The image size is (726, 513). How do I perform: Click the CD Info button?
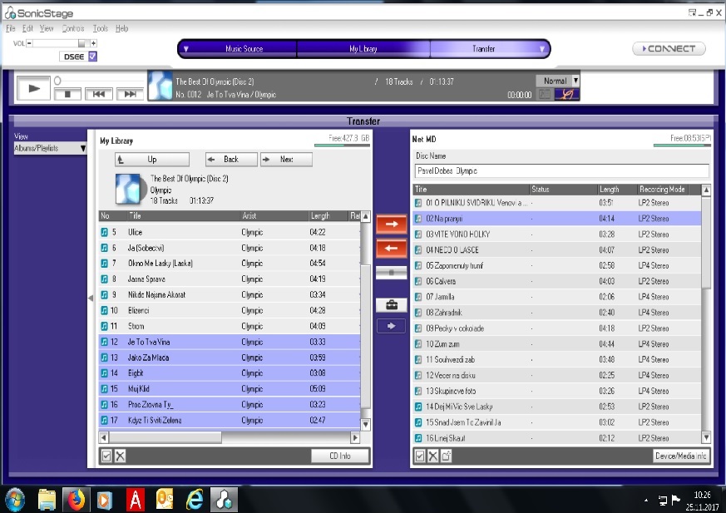coord(339,456)
